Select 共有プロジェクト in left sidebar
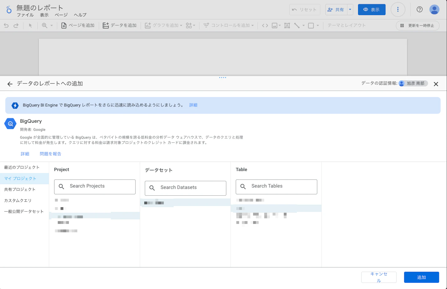The height and width of the screenshot is (289, 447). coord(20,189)
